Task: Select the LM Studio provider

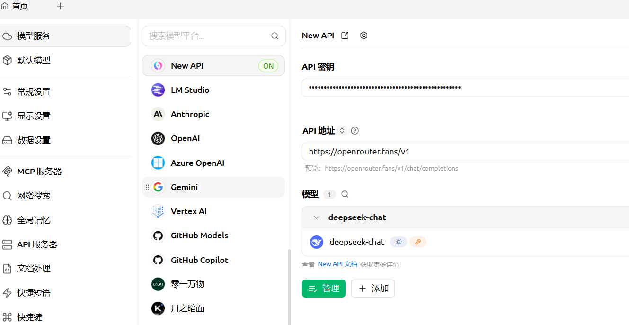Action: click(213, 90)
